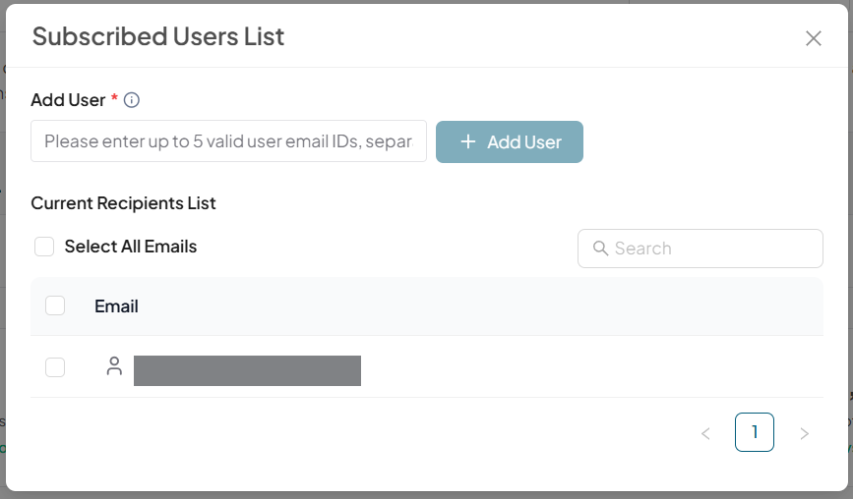
Task: Click the magnifier icon in Search box
Action: point(600,249)
